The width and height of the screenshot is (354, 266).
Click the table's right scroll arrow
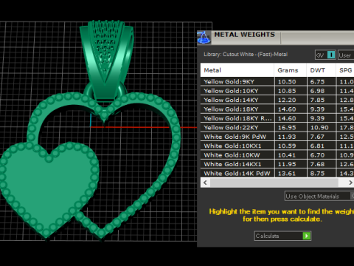350,183
